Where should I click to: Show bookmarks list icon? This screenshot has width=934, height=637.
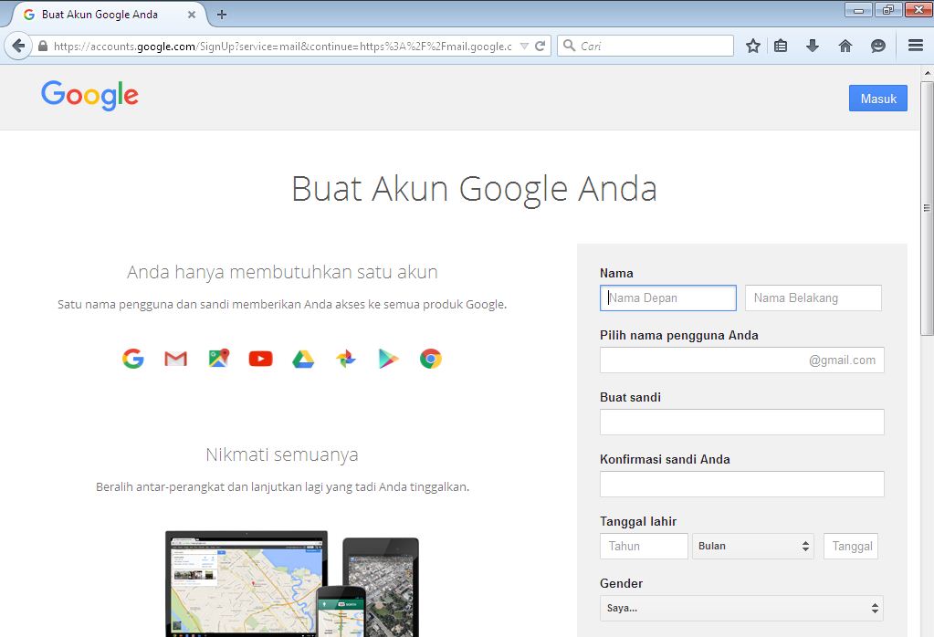click(781, 46)
